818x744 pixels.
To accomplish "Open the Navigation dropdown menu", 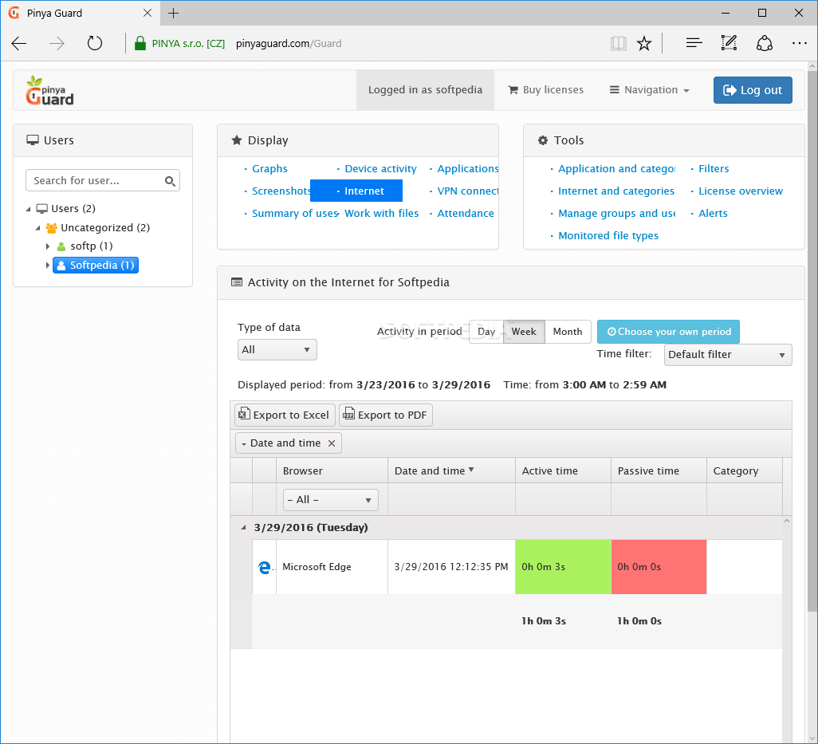I will point(650,90).
